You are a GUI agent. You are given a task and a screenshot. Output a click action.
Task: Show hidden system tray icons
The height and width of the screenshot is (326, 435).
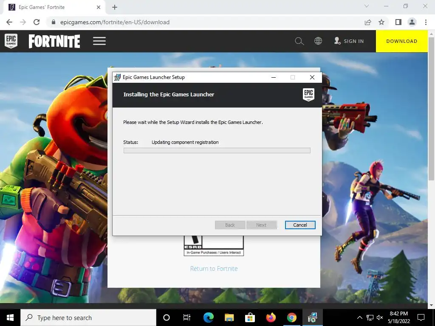359,318
